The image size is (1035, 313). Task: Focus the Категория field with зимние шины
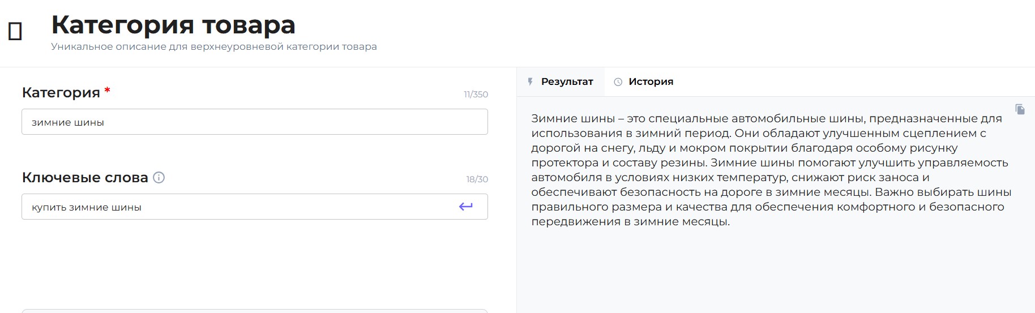pyautogui.click(x=254, y=122)
